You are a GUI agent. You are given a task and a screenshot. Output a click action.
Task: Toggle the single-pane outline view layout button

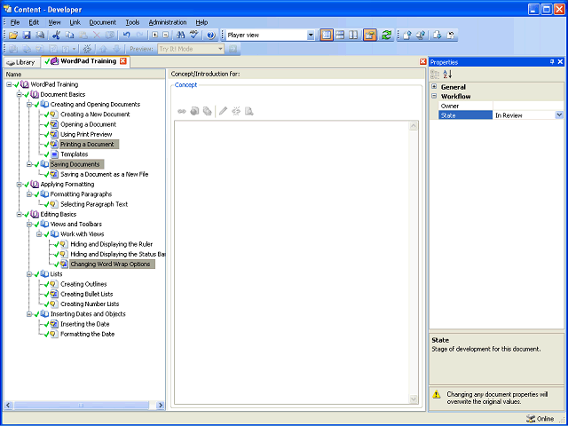point(327,35)
